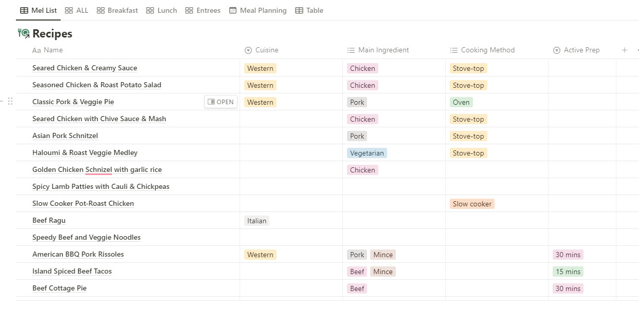Screen dimensions: 639x309
Task: Click the 15 mins tag for Beef Tacos
Action: (x=568, y=272)
